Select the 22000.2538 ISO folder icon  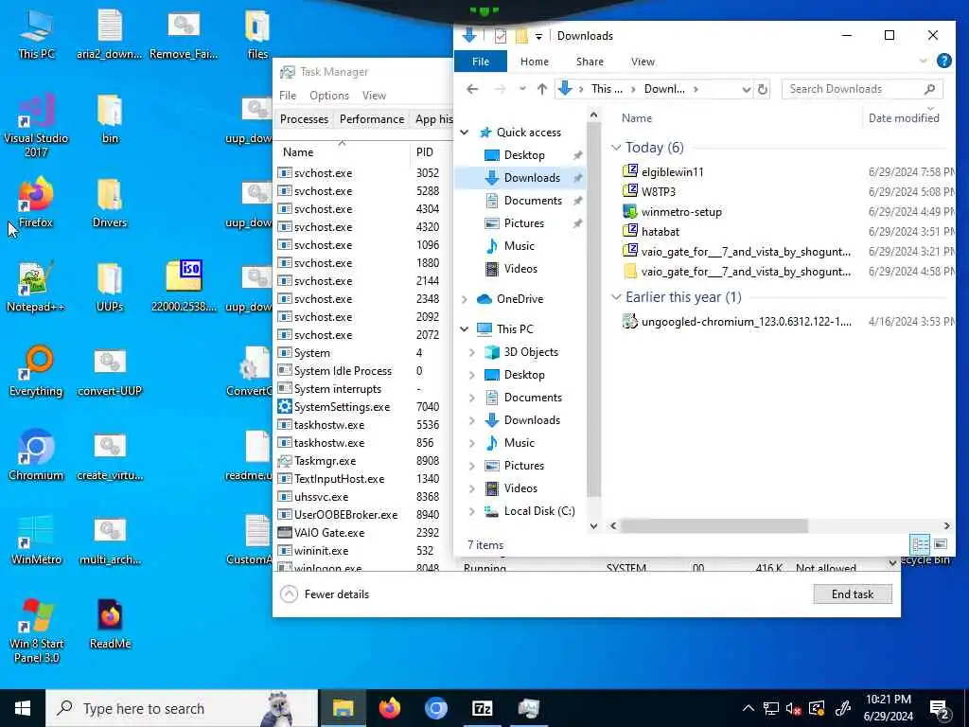tap(184, 286)
